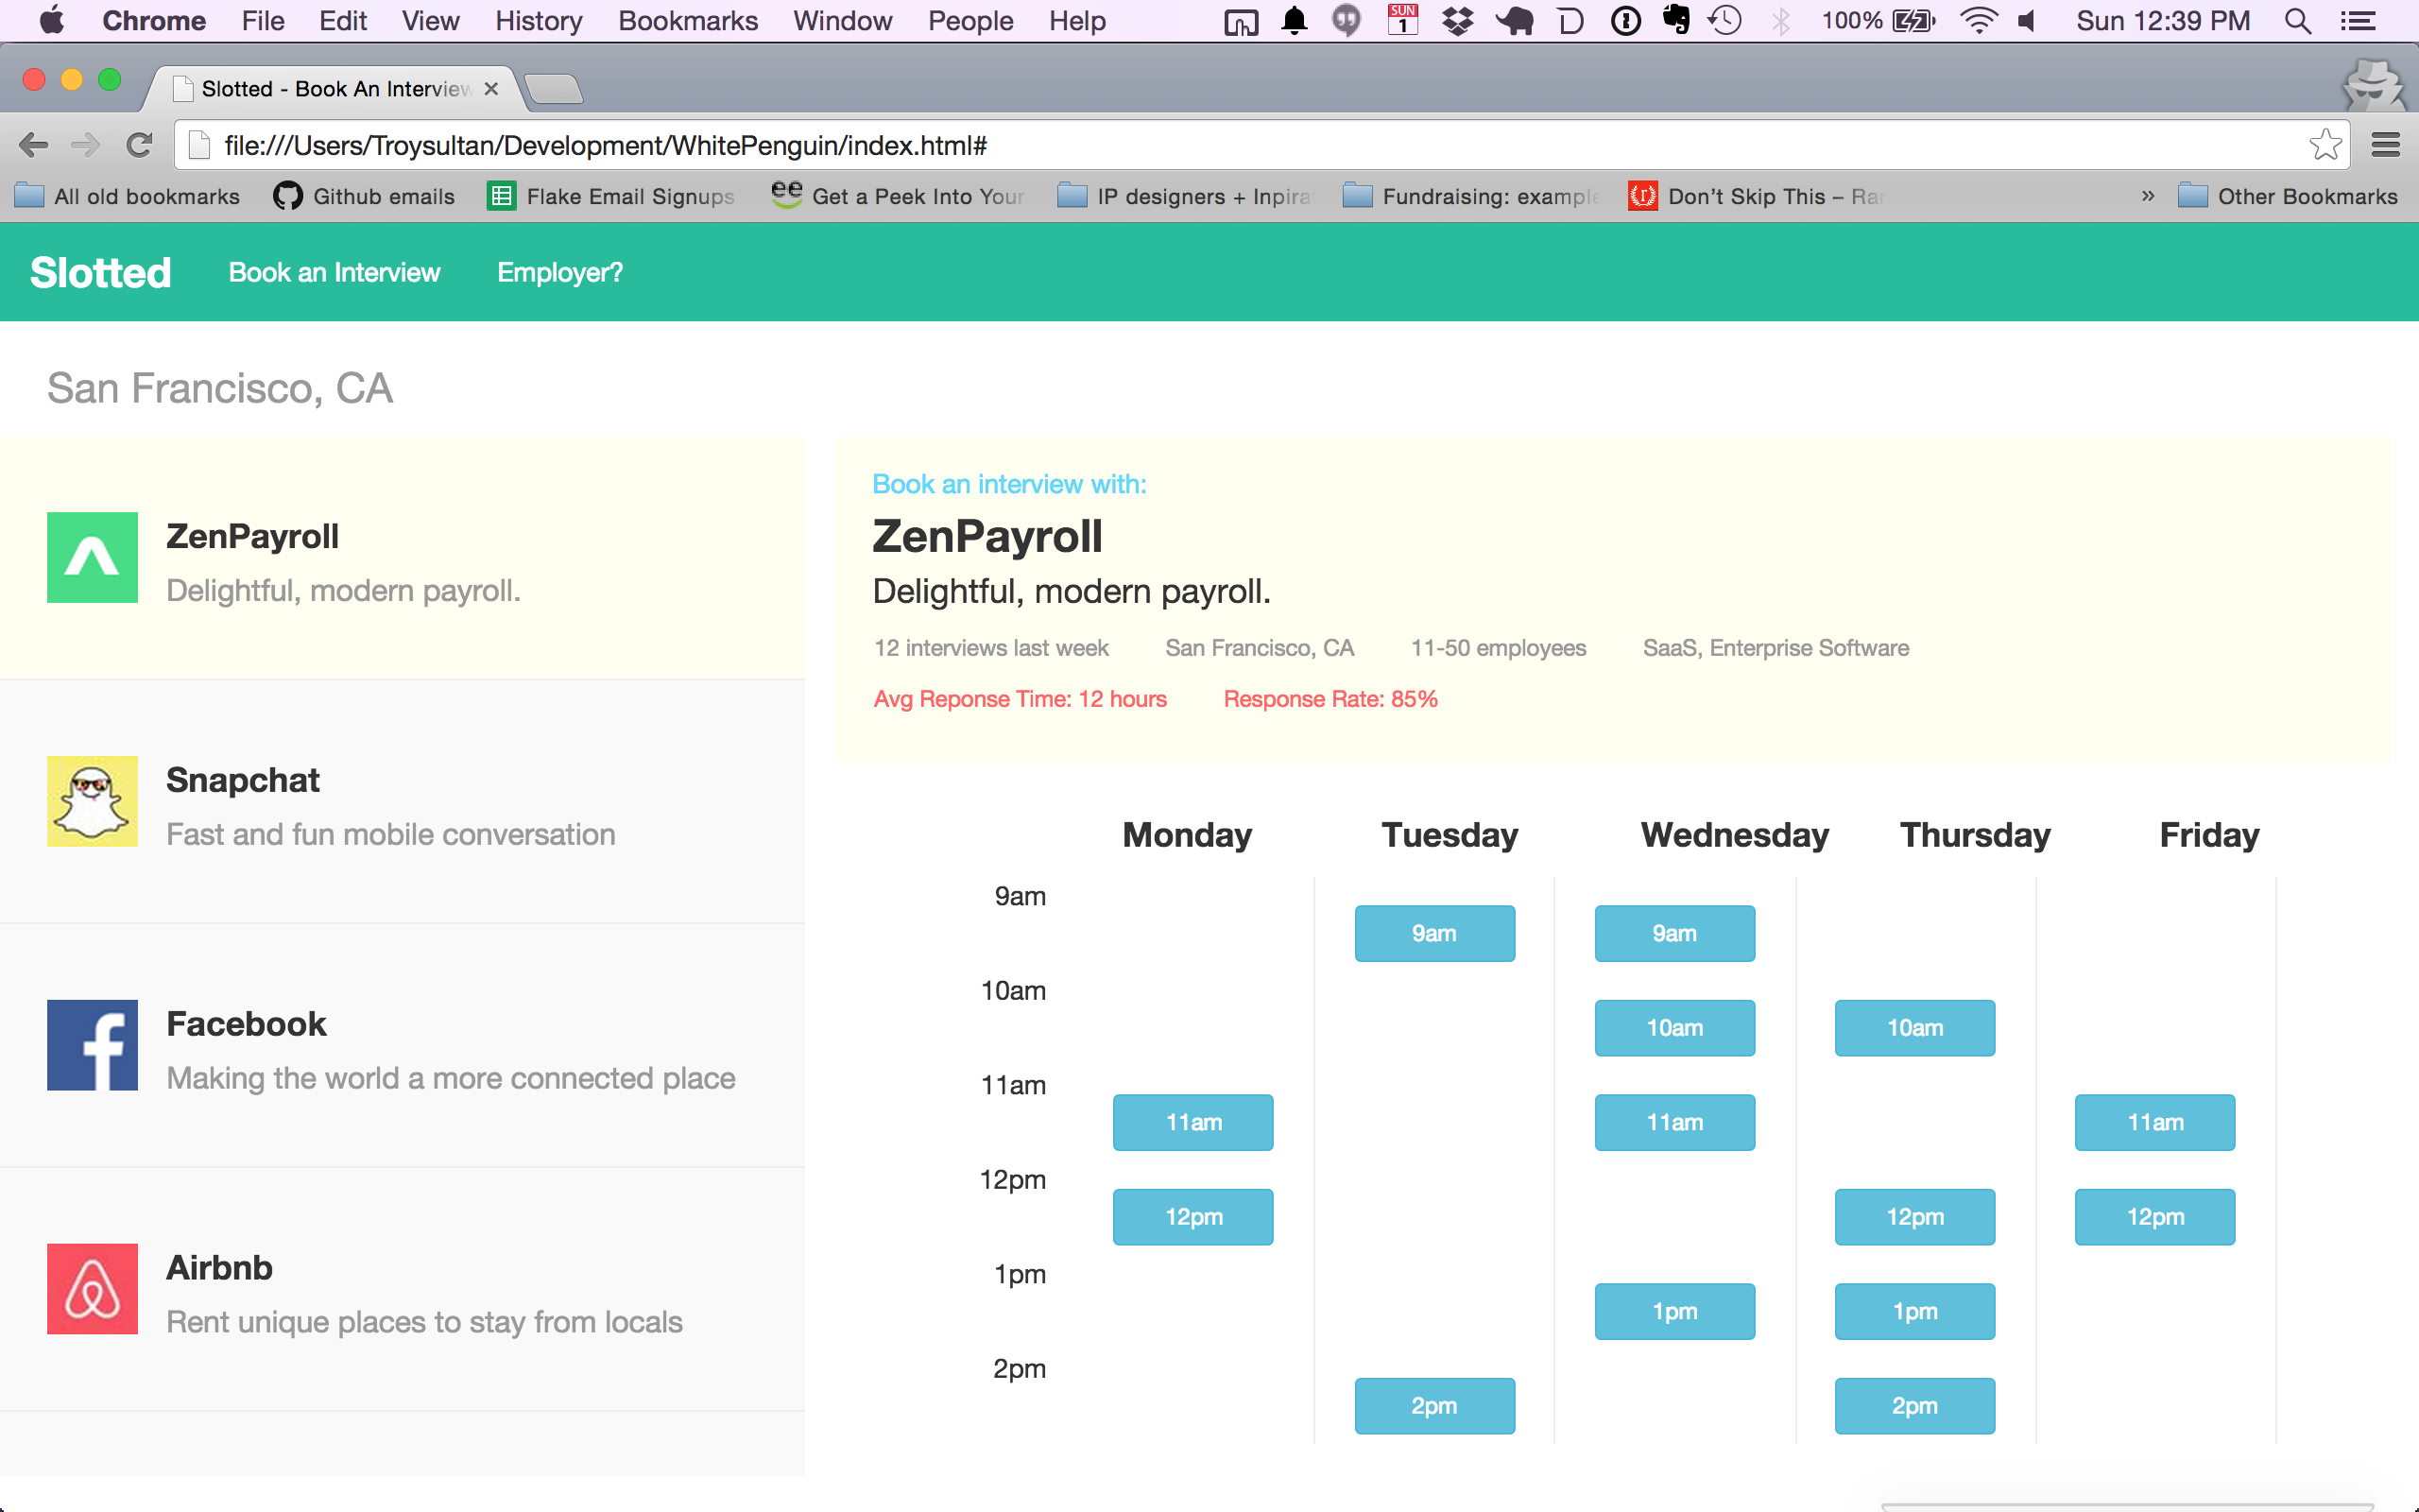Open the History menu
Screen dimensions: 2419x1512
point(538,21)
